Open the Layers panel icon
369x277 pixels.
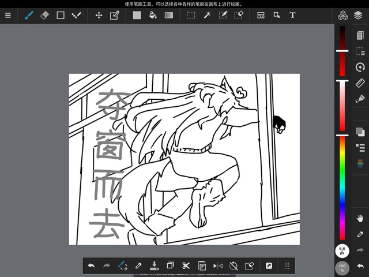click(358, 16)
